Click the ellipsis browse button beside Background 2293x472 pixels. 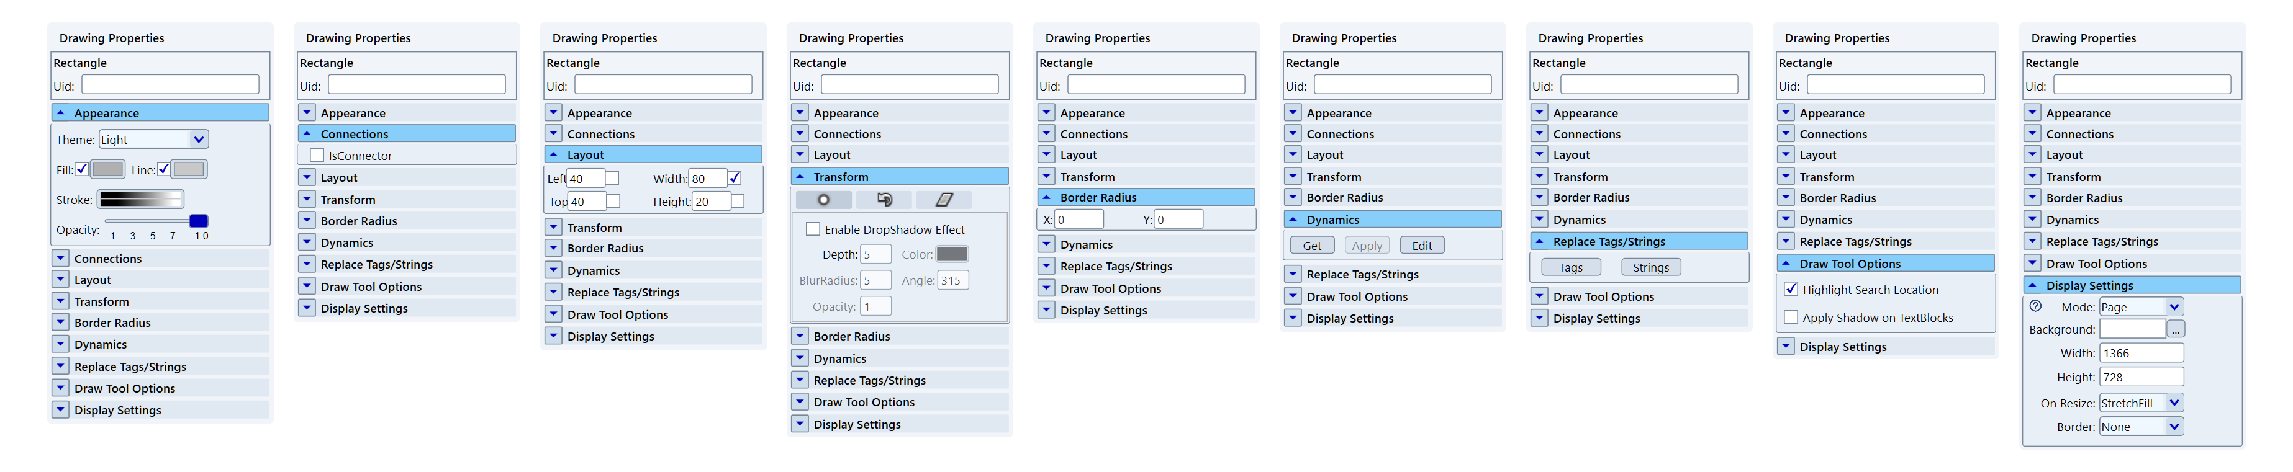tap(2176, 330)
